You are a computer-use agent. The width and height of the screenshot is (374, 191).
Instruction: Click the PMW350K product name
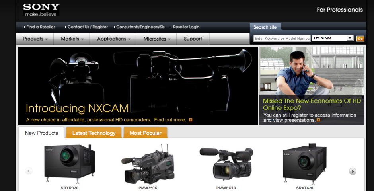coord(148,188)
